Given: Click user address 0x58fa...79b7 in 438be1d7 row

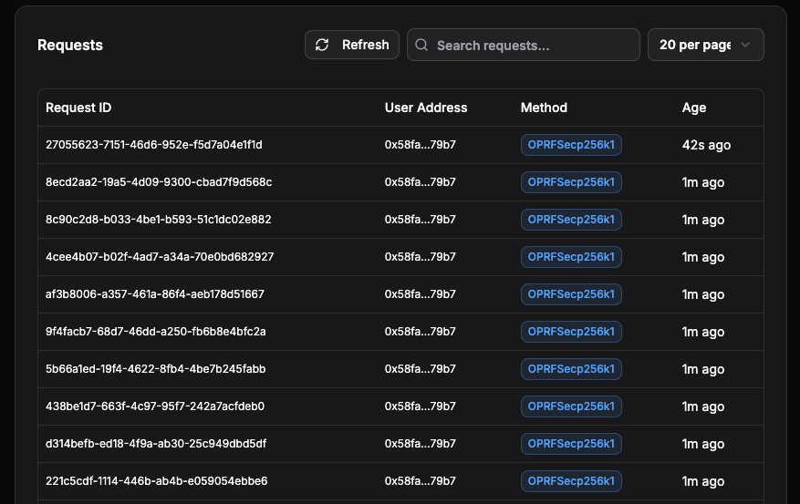Looking at the screenshot, I should point(420,406).
